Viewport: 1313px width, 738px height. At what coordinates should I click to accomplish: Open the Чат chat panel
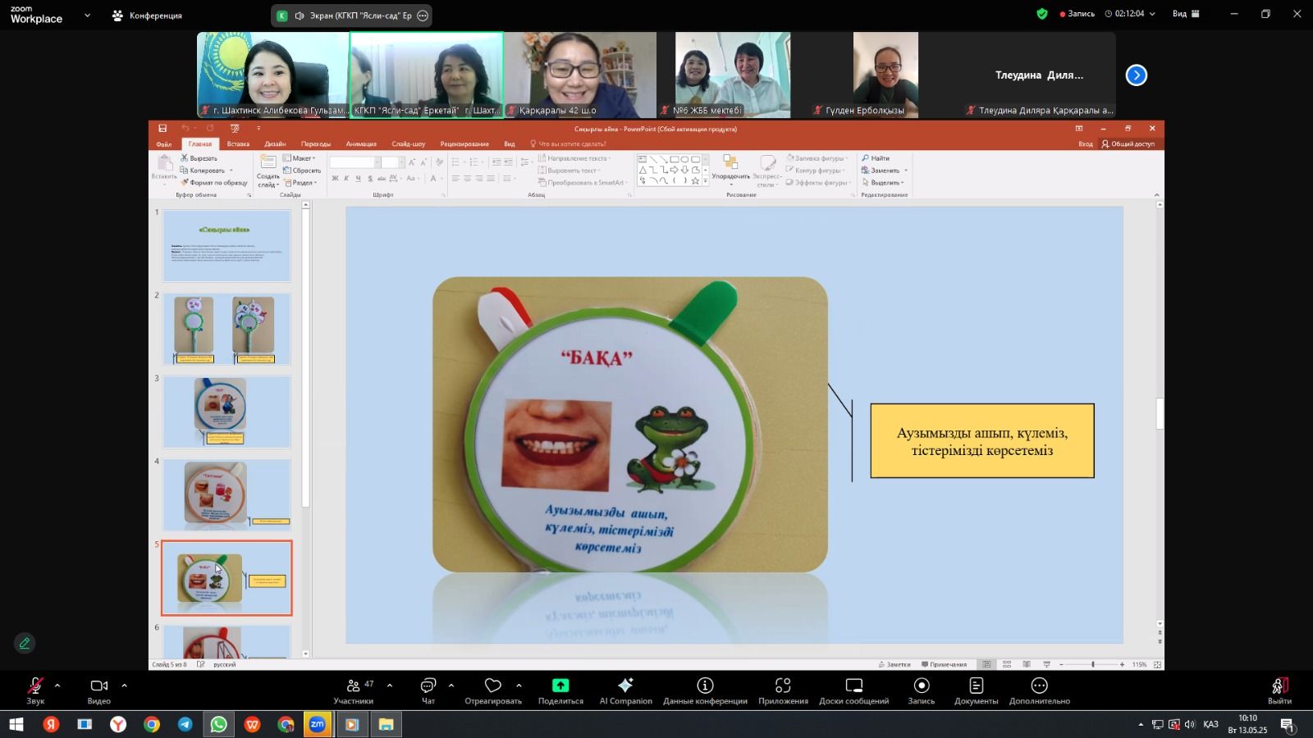pyautogui.click(x=428, y=690)
